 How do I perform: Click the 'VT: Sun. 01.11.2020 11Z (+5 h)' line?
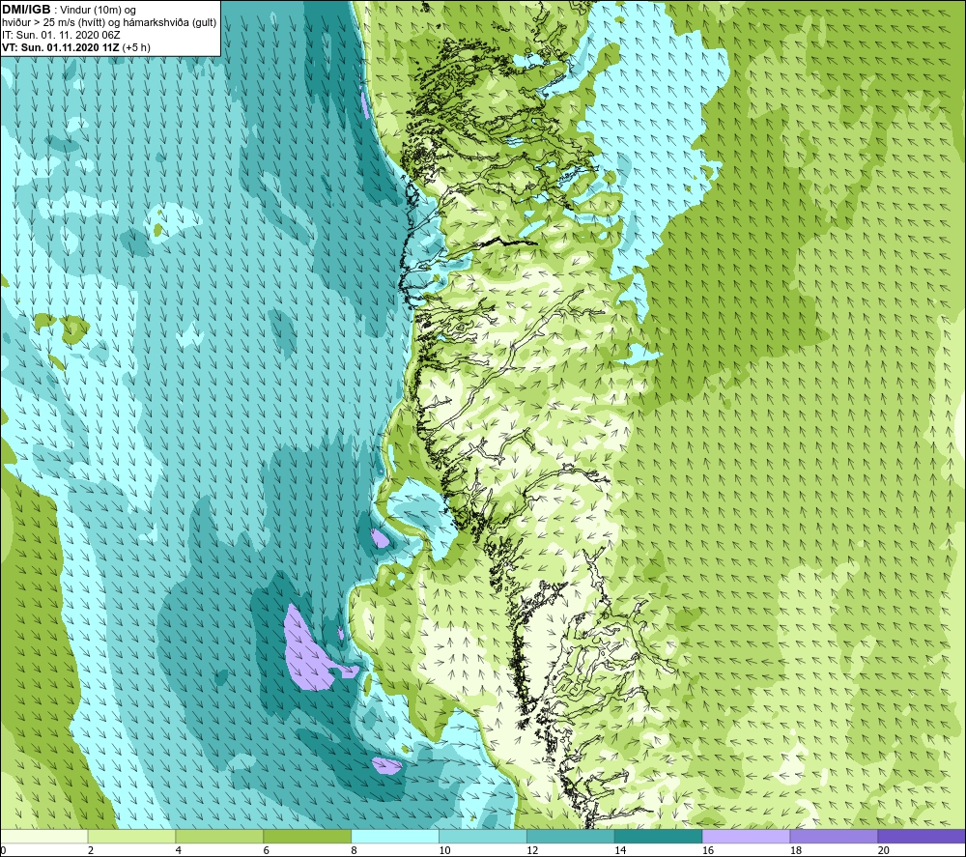75,47
